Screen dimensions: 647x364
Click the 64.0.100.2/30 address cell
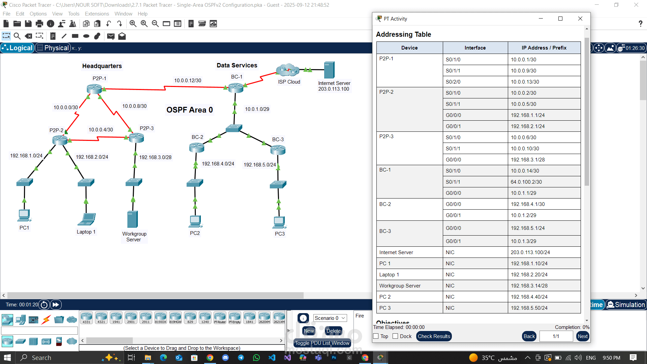tap(544, 182)
